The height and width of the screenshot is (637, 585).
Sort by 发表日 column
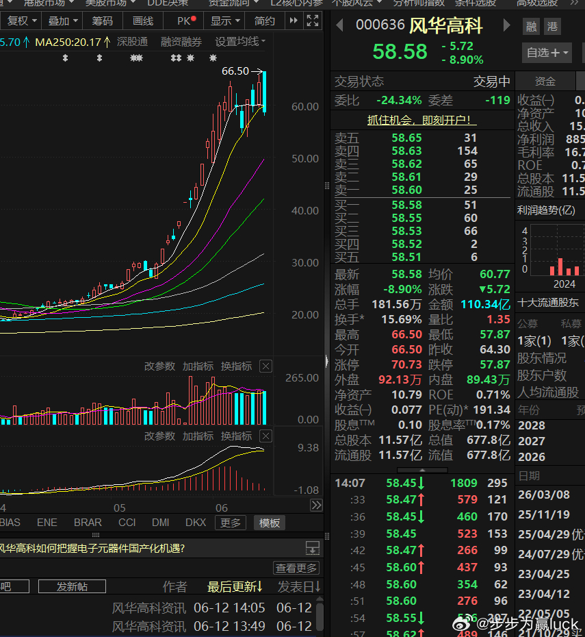tap(300, 586)
